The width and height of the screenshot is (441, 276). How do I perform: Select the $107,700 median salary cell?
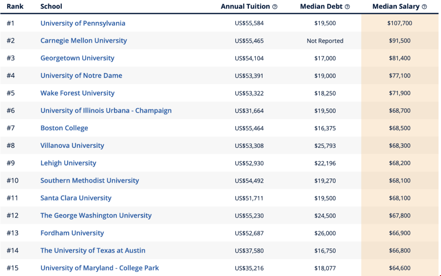point(400,23)
